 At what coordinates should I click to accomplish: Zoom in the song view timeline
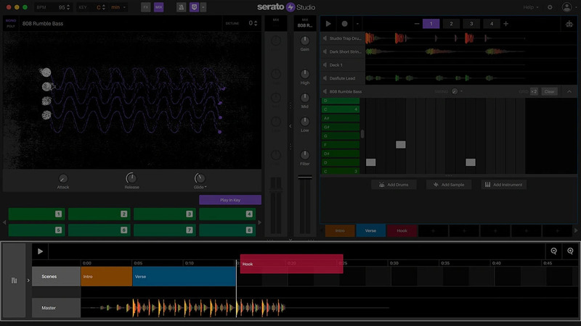tap(571, 251)
